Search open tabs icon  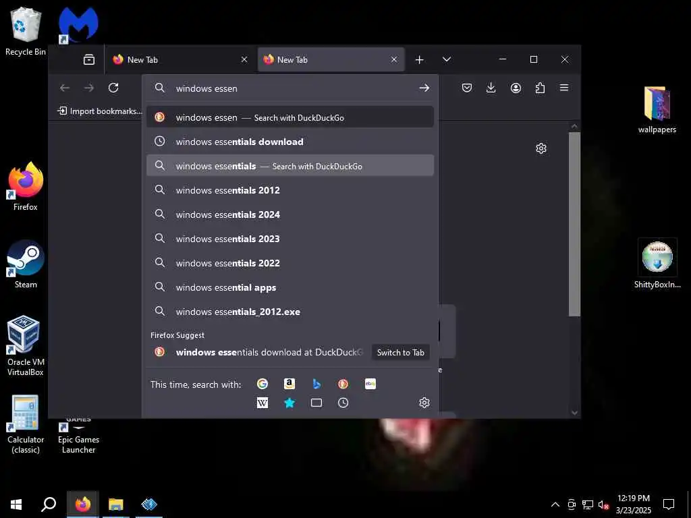pyautogui.click(x=316, y=403)
